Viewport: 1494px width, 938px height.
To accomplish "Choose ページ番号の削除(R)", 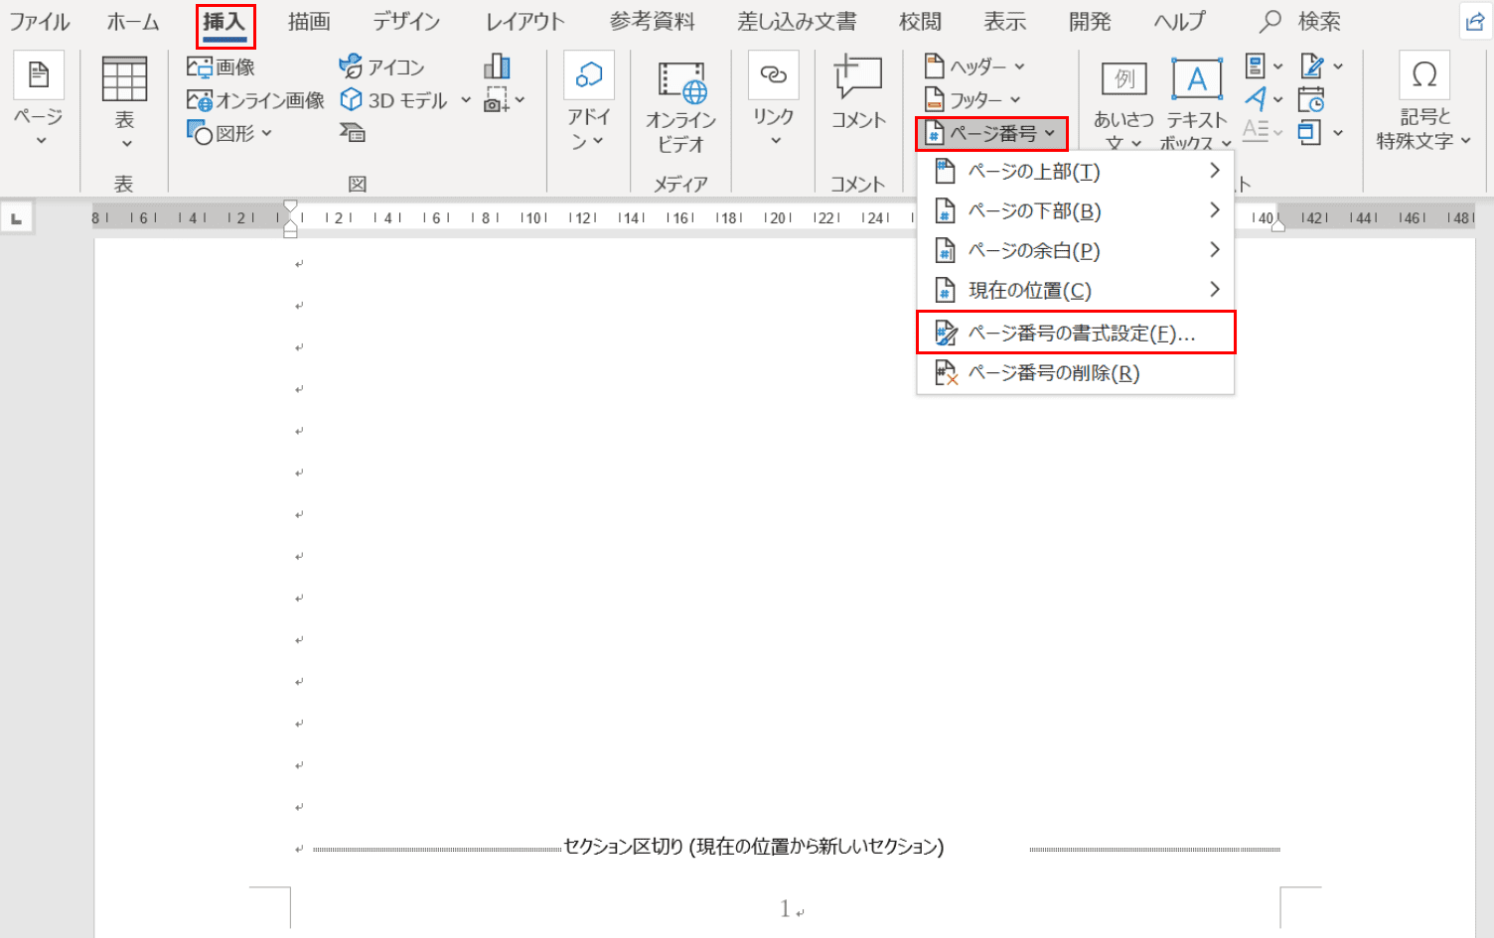I will pyautogui.click(x=1075, y=373).
